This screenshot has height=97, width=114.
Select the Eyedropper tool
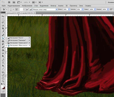click(x=3, y=32)
